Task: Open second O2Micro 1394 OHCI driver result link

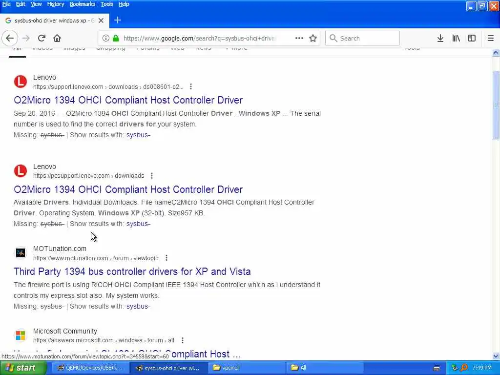Action: tap(128, 189)
